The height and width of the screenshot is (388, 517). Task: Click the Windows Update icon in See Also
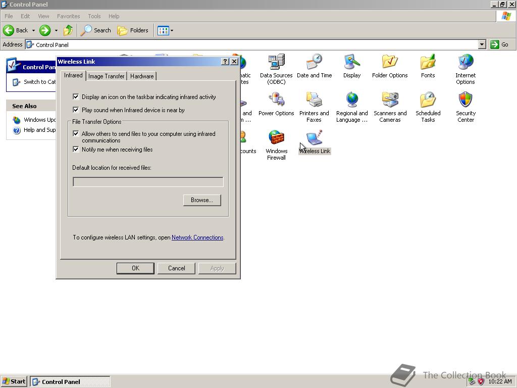point(17,120)
